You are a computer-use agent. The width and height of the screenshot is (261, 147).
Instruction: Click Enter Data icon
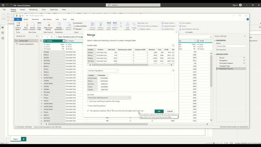tap(39, 24)
